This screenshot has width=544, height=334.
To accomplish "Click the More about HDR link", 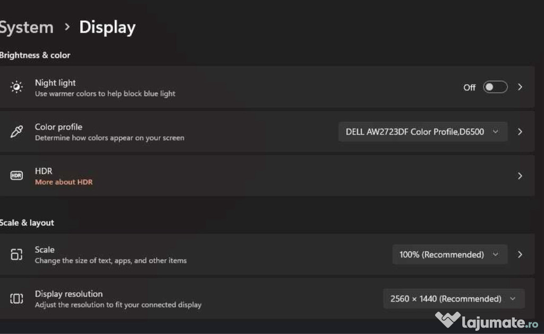I will click(x=64, y=182).
